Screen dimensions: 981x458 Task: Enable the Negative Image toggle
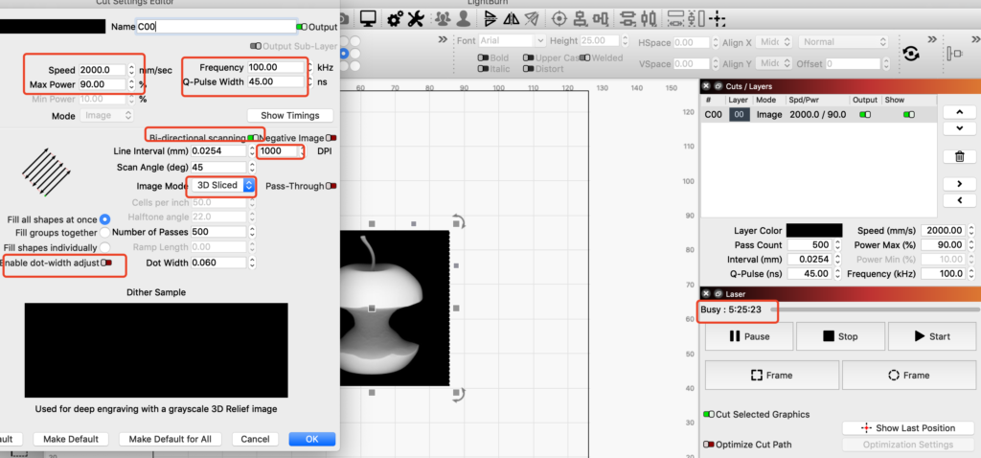[331, 138]
